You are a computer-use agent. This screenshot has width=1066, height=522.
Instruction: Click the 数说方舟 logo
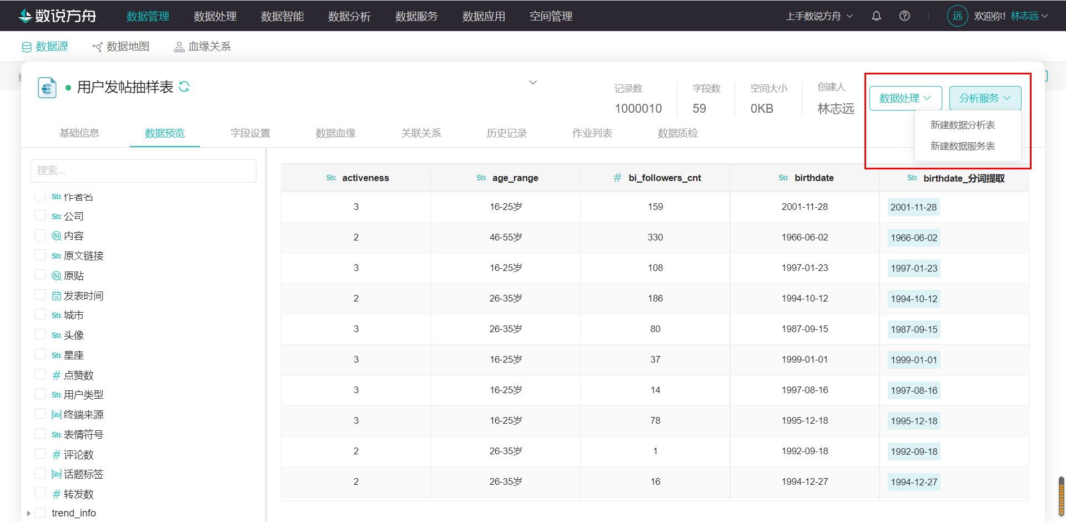coord(57,16)
